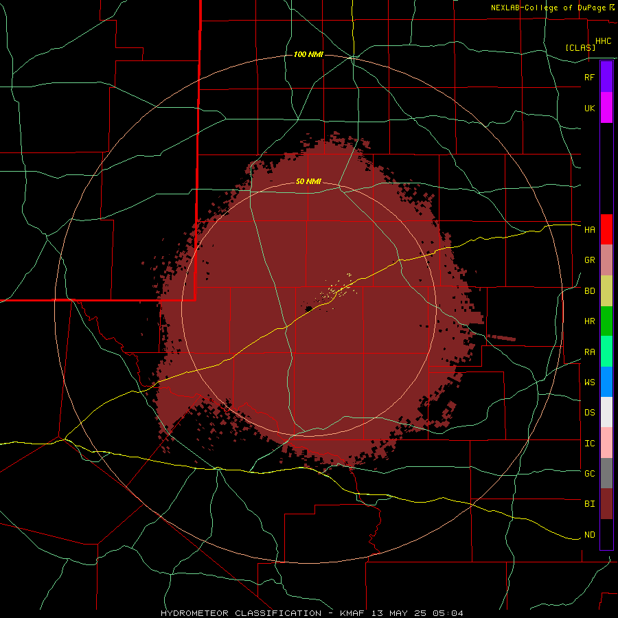
Task: Click the gray GC legend swatch
Action: [606, 473]
